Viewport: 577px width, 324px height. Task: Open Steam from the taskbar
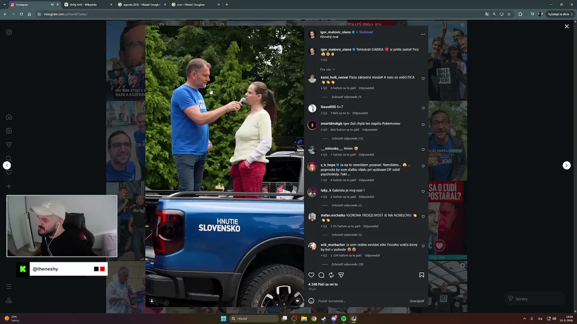324,319
